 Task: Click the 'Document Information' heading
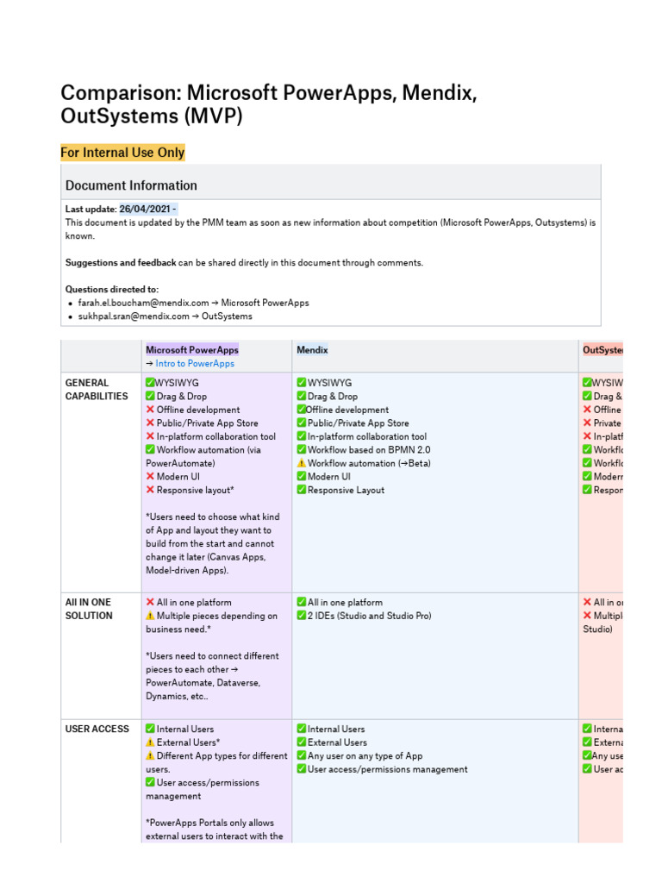pos(131,185)
